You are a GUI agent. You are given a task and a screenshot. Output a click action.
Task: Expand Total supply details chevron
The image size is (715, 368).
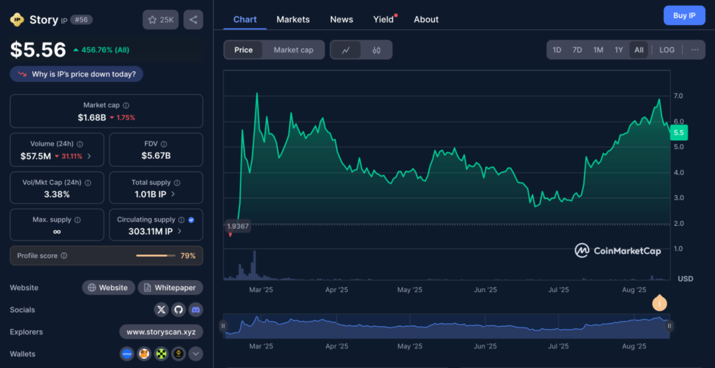pyautogui.click(x=173, y=194)
